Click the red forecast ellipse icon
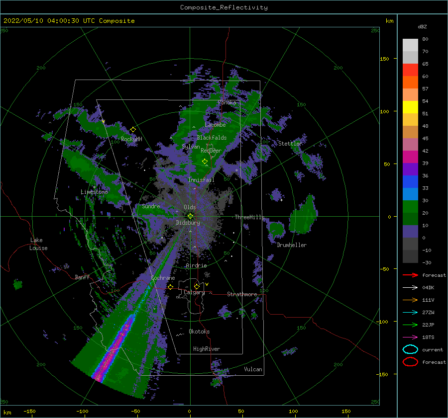Viewport: 448px width, 418px height. click(x=410, y=362)
